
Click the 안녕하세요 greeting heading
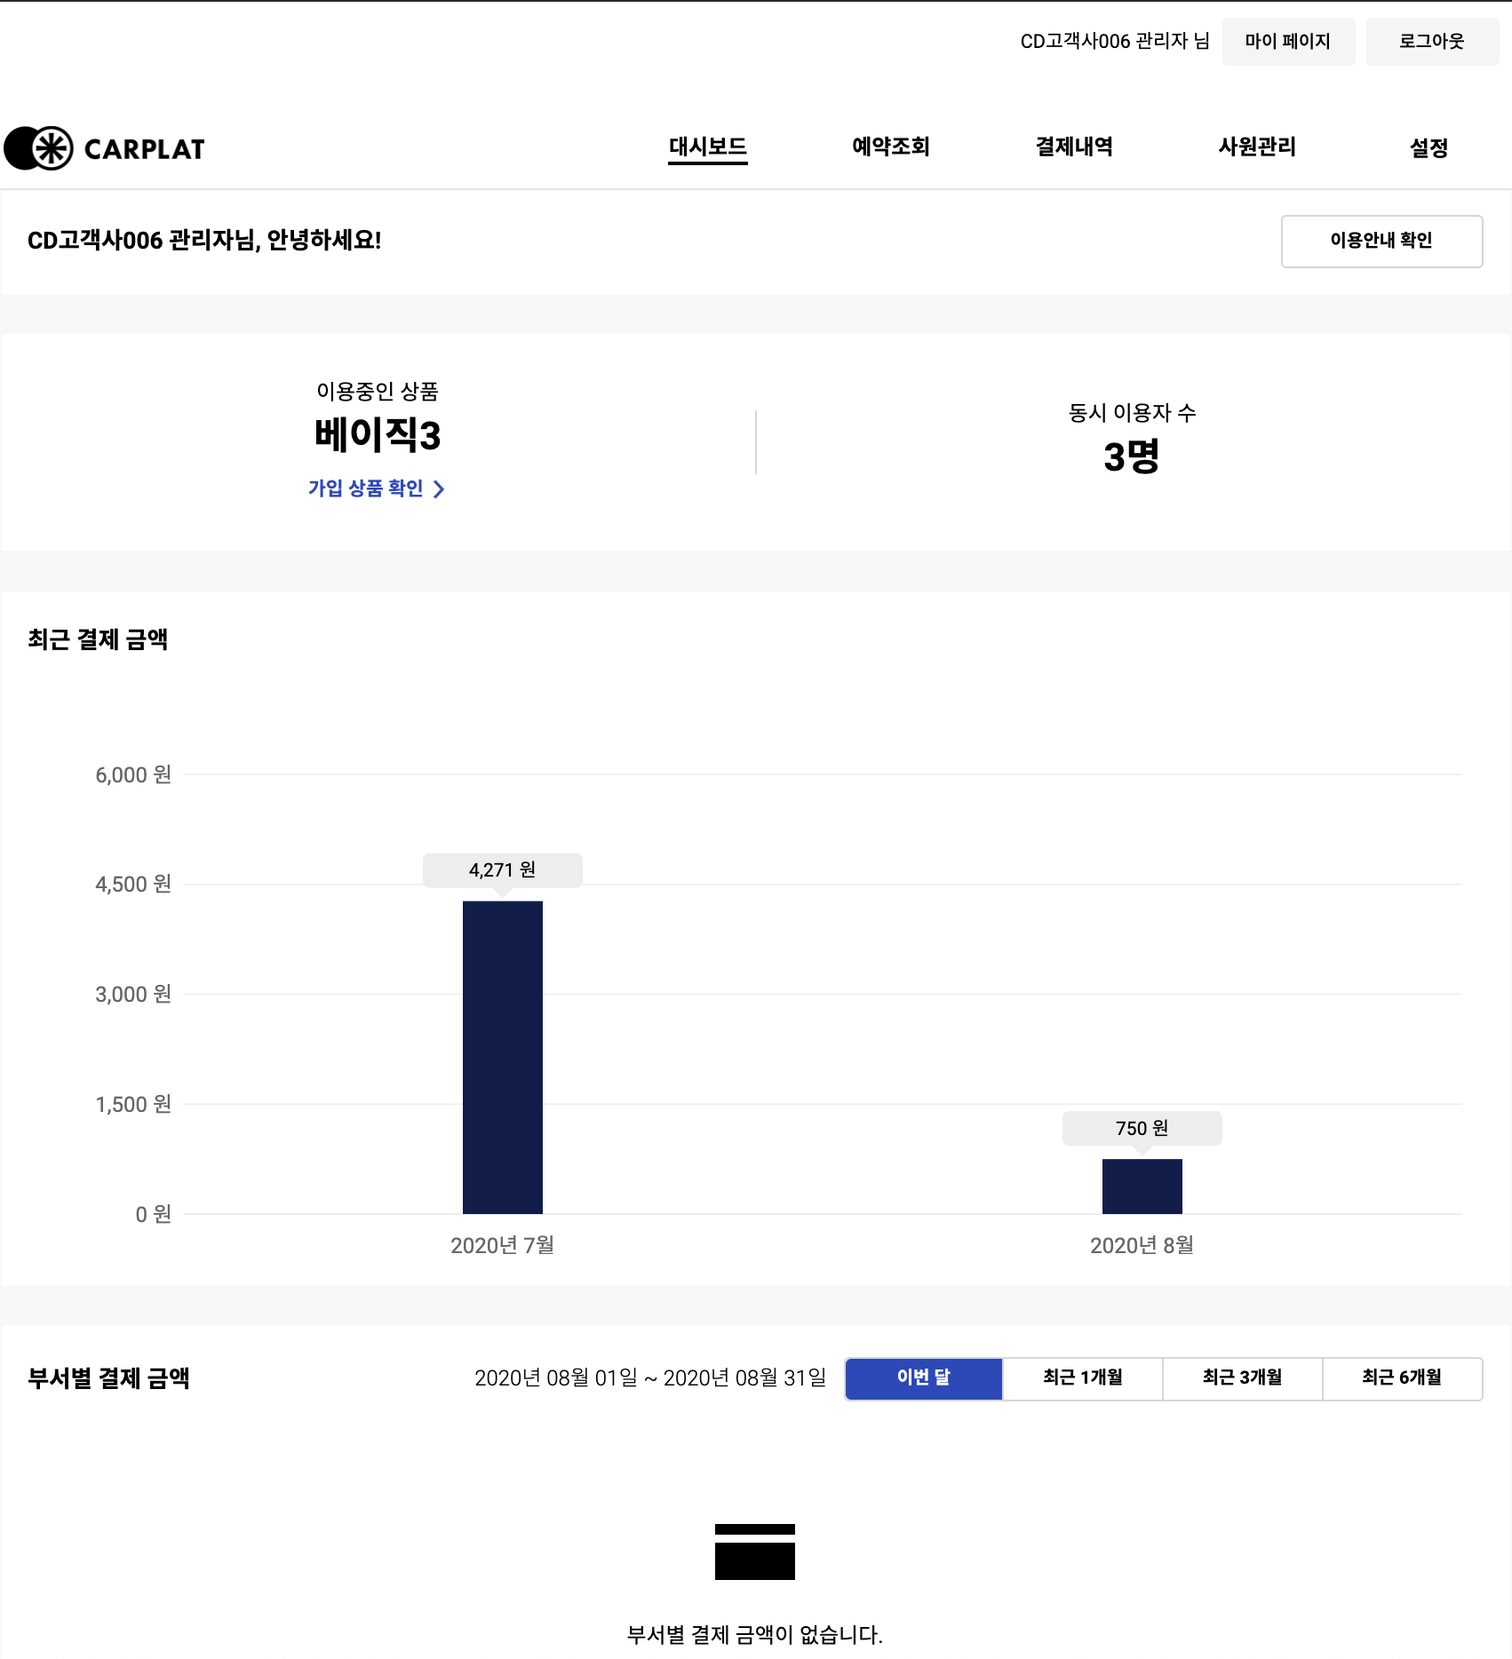[x=204, y=241]
